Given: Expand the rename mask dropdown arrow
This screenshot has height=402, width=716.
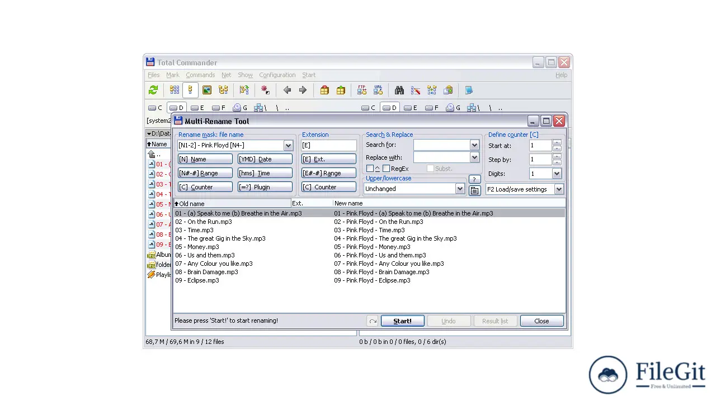Looking at the screenshot, I should click(288, 146).
